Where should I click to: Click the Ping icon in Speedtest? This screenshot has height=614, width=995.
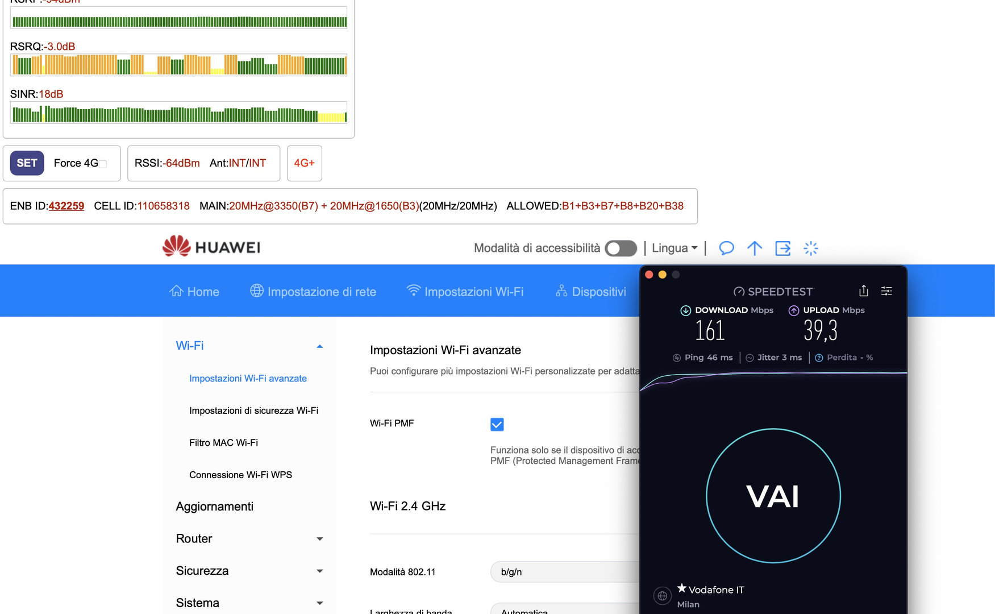(677, 358)
